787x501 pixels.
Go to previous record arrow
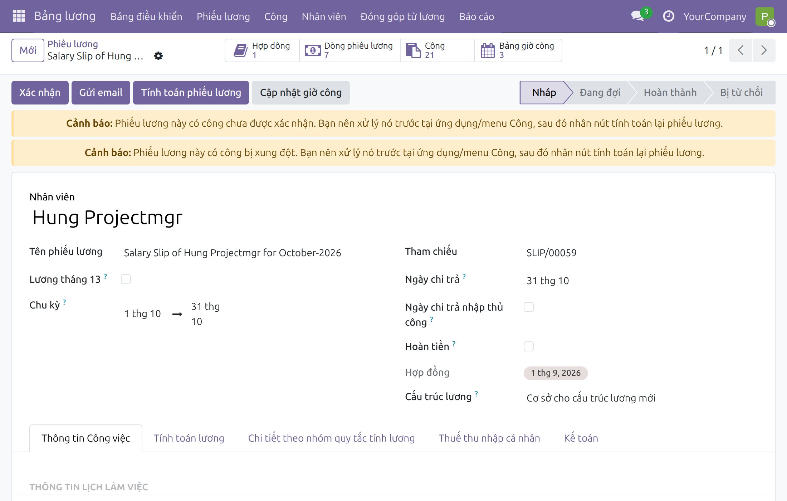pos(740,50)
